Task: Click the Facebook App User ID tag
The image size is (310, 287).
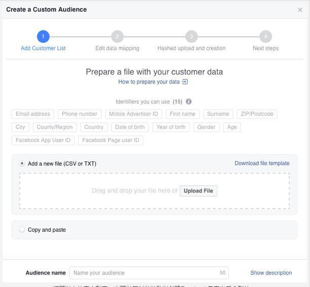Action: (43, 140)
